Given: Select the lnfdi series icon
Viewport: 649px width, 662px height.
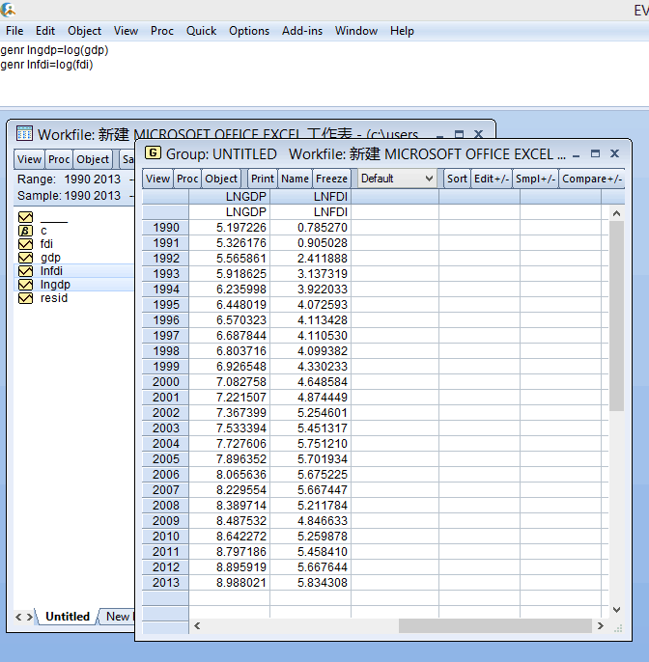Looking at the screenshot, I should pyautogui.click(x=26, y=271).
